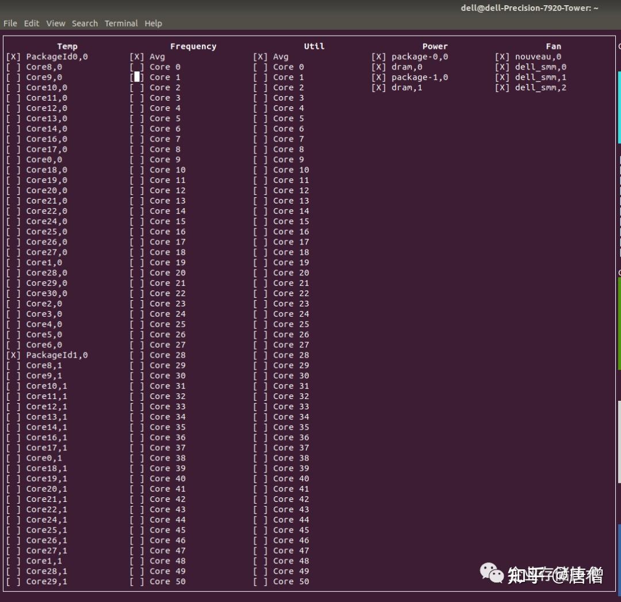Enable the Core8,0 temperature checkbox
Image resolution: width=621 pixels, height=602 pixels.
(11, 67)
